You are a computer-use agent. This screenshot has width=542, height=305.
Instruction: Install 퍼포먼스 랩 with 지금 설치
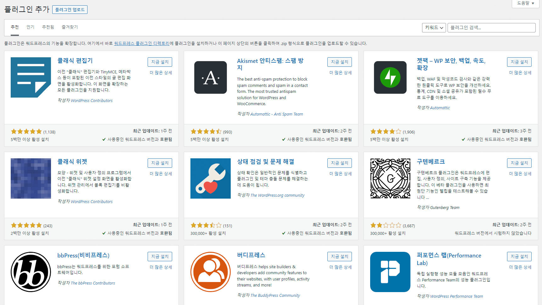click(519, 257)
